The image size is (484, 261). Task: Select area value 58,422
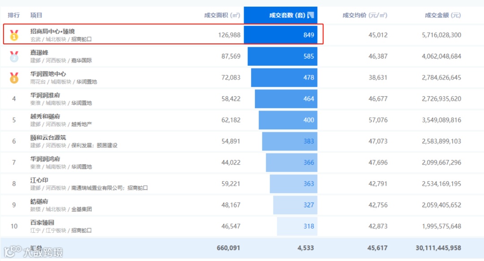(x=231, y=99)
